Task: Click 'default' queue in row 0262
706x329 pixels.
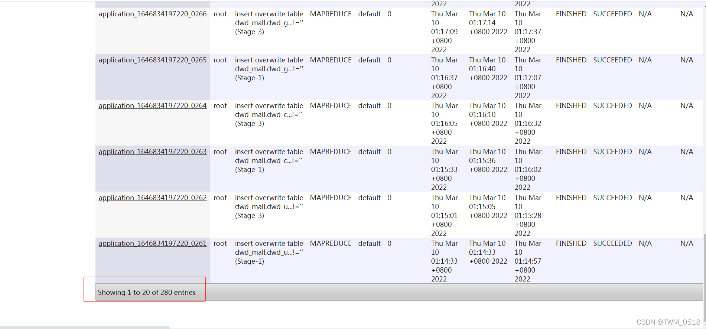Action: 370,198
